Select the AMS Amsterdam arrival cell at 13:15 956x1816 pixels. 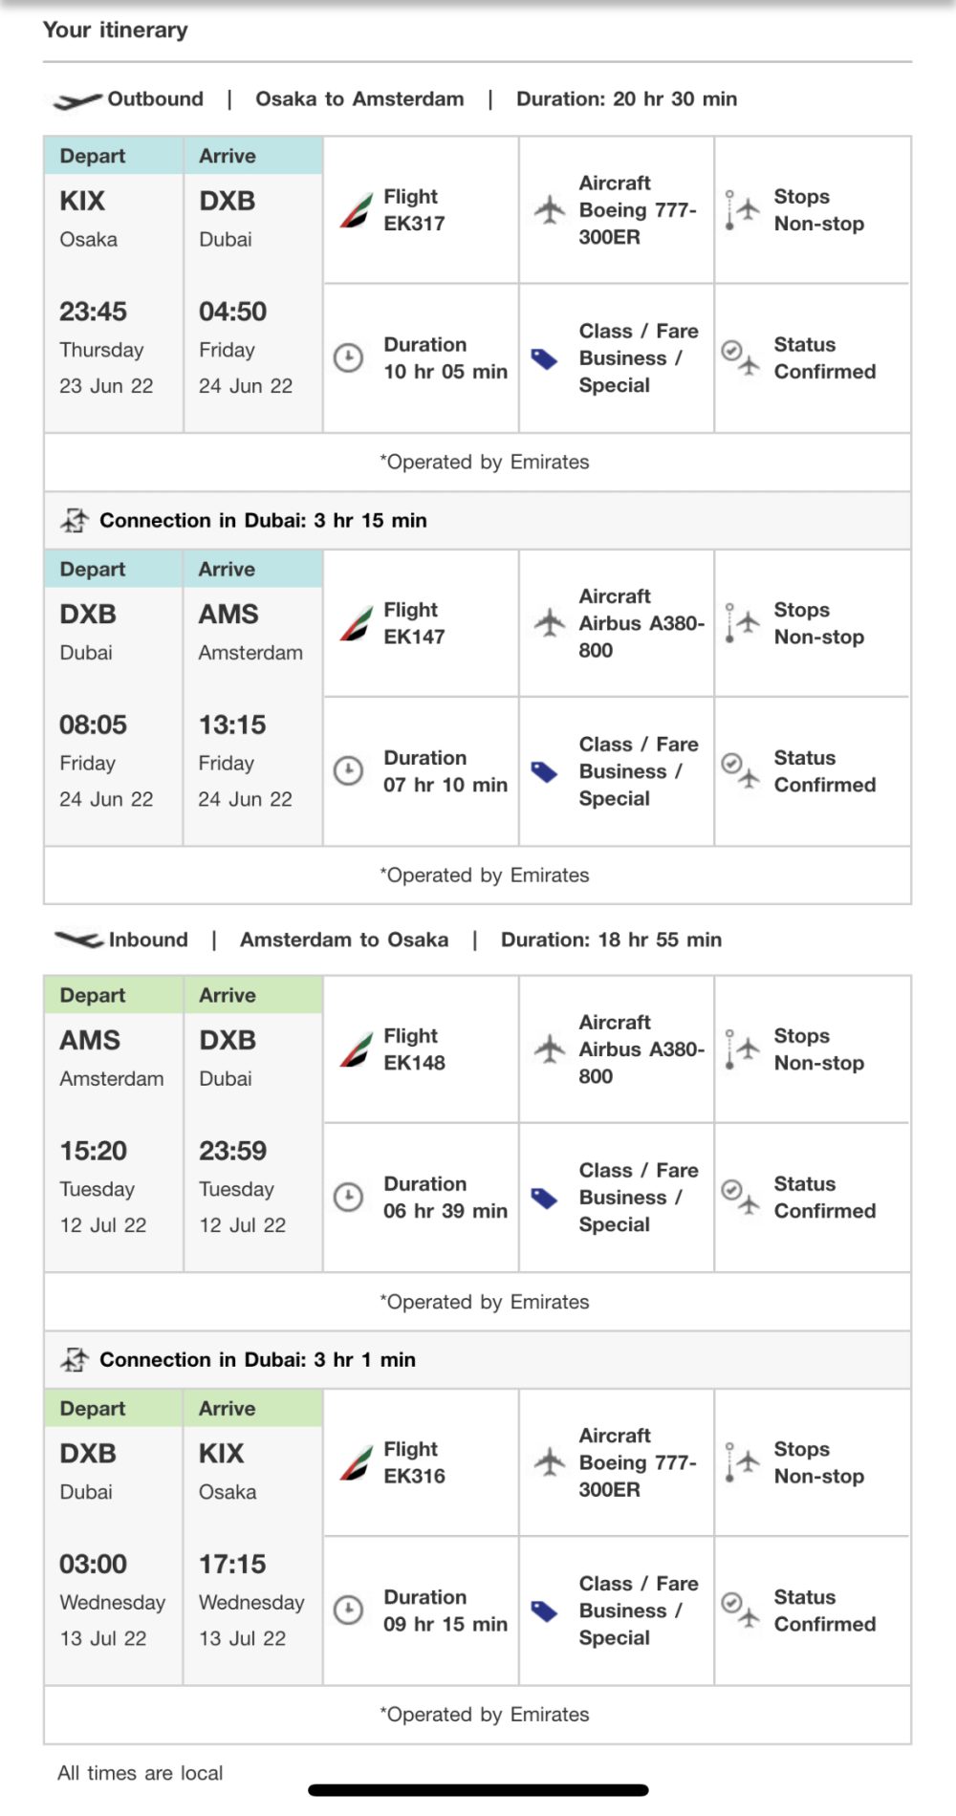(252, 716)
